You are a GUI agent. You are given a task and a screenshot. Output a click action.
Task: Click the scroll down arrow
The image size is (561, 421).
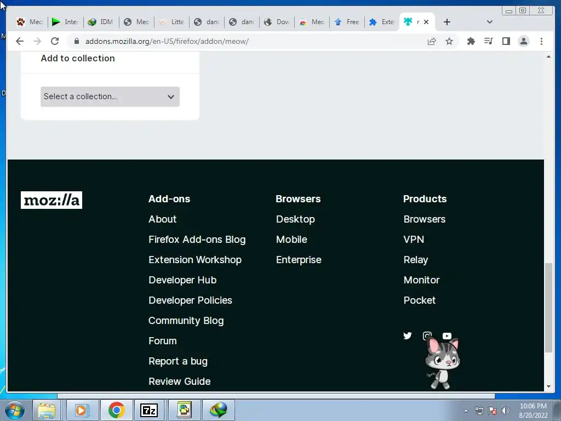[x=548, y=386]
